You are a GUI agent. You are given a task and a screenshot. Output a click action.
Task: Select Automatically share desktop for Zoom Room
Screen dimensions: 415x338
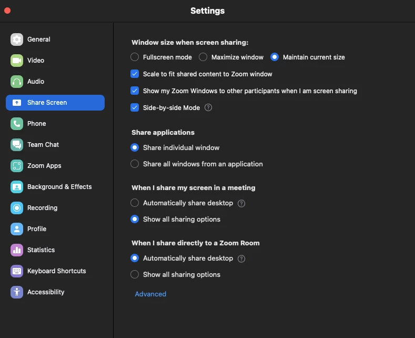(x=135, y=259)
